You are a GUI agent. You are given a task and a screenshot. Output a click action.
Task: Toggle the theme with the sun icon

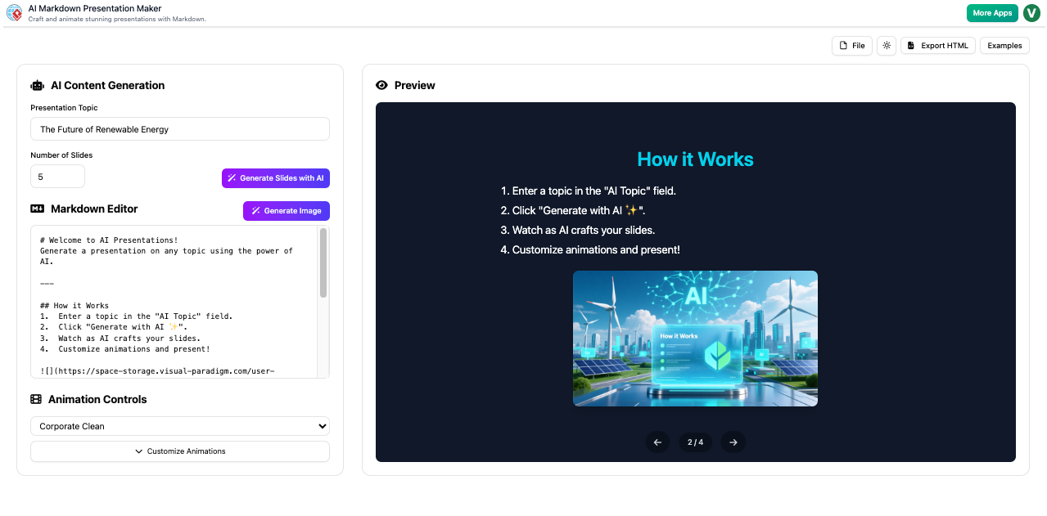[886, 45]
